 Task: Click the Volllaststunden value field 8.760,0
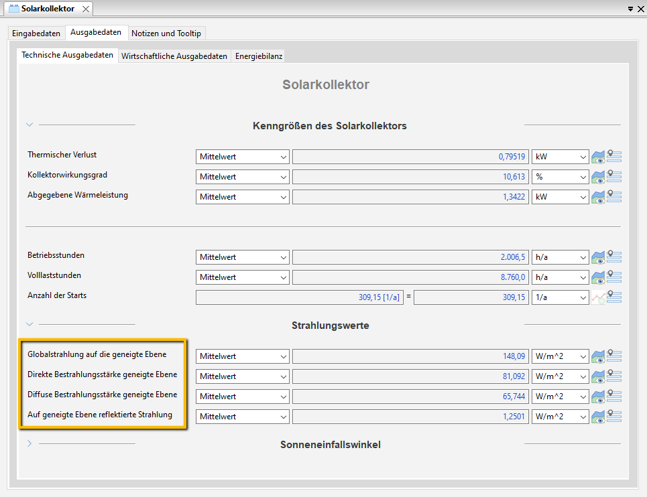tap(410, 277)
